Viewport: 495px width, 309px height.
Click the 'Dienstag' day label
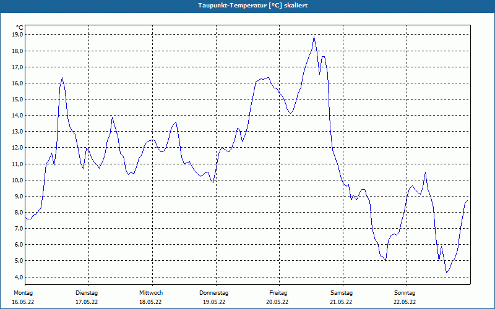[87, 293]
